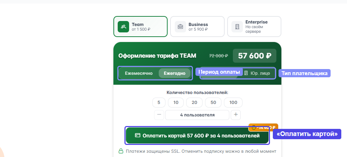347x157 pixels.
Task: Click the Business briefcase icon
Action: (x=180, y=27)
